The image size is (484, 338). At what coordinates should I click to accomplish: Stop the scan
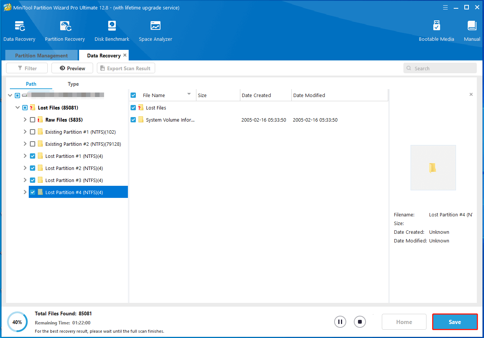pyautogui.click(x=360, y=322)
